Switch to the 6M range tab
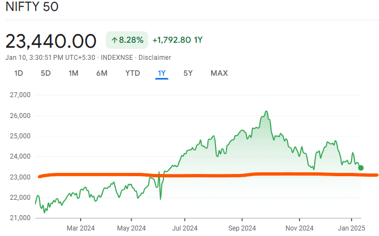This screenshot has height=236, width=379. (x=102, y=73)
